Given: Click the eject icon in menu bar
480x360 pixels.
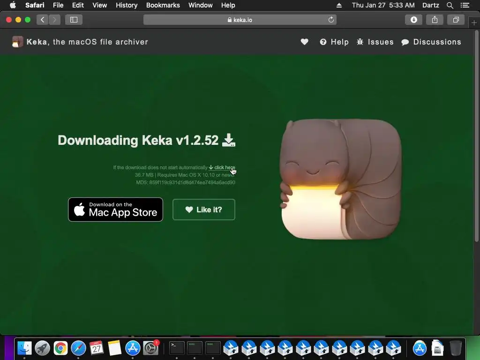Looking at the screenshot, I should (x=339, y=5).
